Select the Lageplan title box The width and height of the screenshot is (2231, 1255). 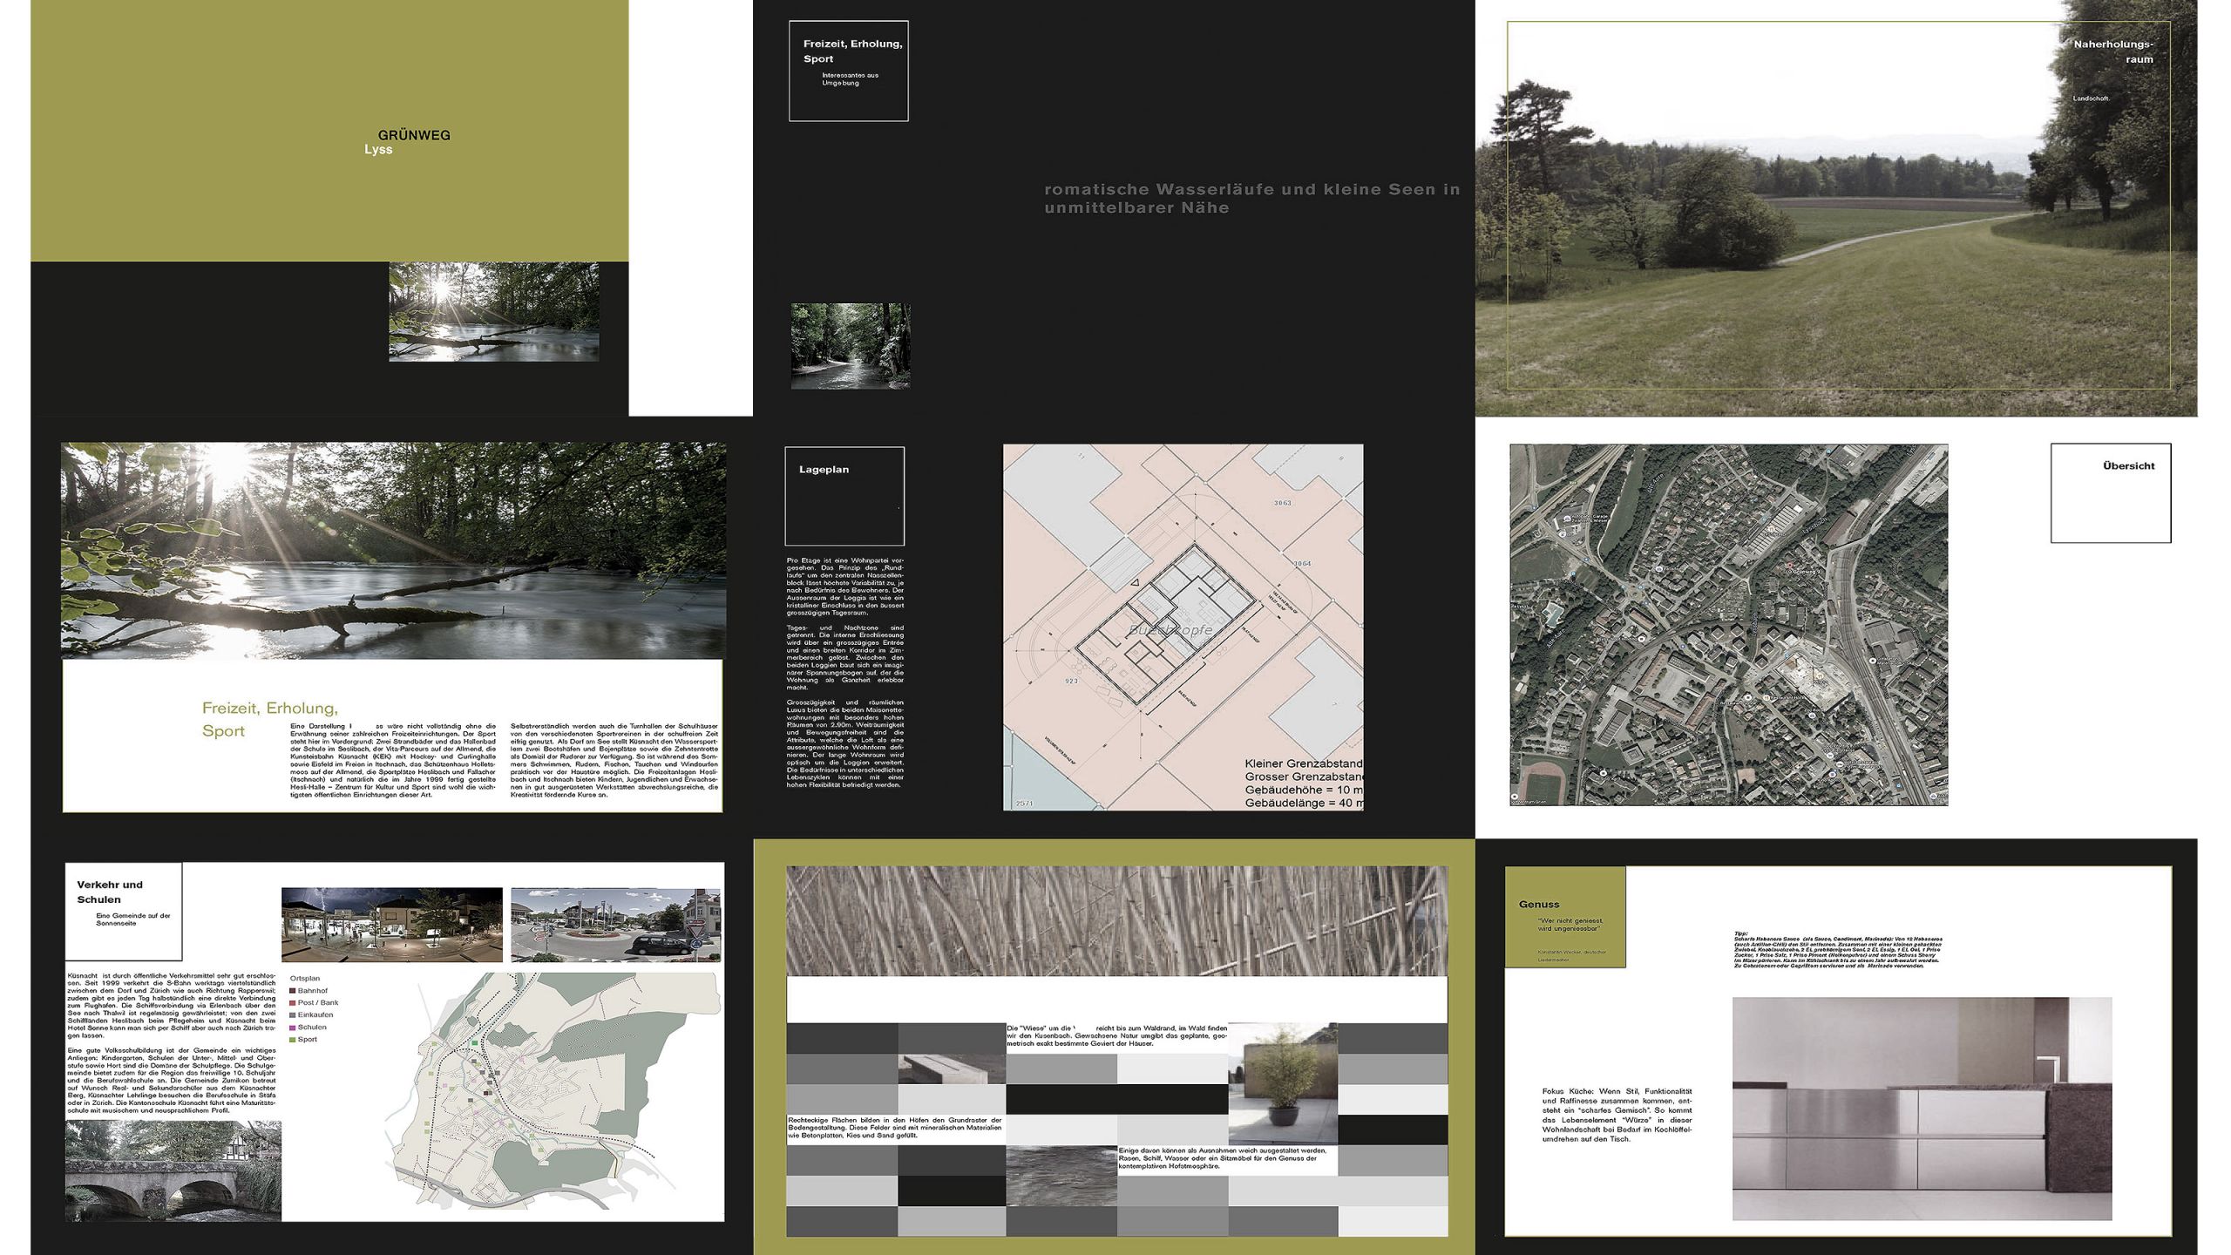click(x=844, y=496)
